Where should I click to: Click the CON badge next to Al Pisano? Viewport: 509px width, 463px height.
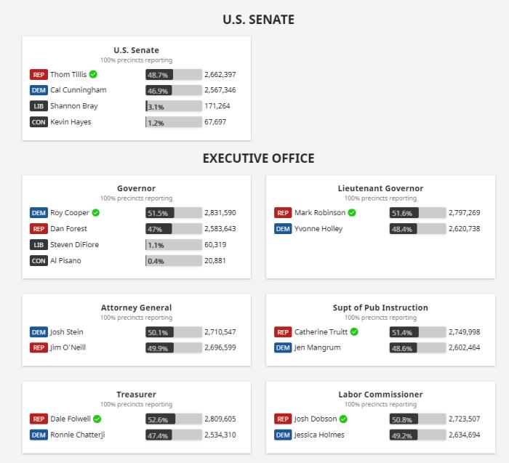click(x=39, y=260)
